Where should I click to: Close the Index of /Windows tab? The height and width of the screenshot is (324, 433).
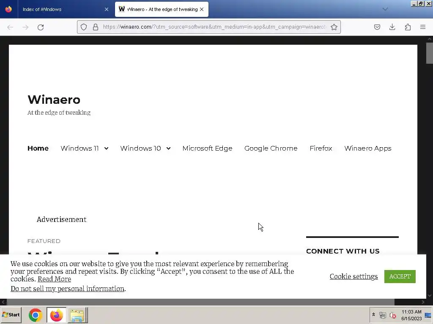pos(106,9)
